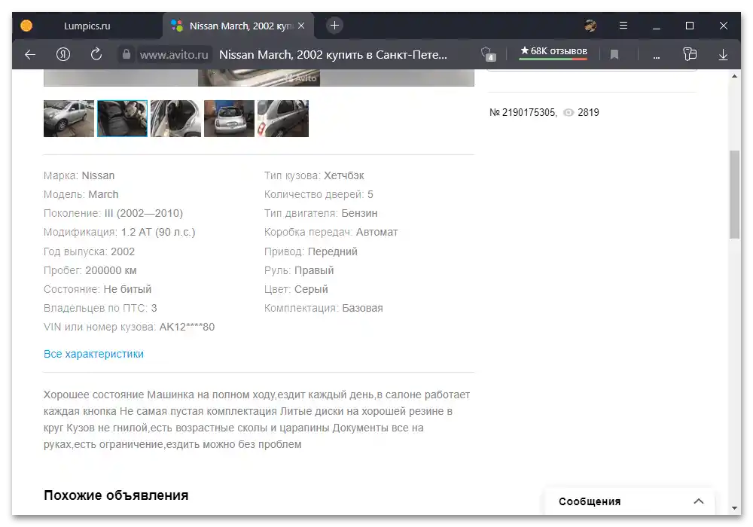Click the Пробег: 200000 км text

click(x=90, y=270)
